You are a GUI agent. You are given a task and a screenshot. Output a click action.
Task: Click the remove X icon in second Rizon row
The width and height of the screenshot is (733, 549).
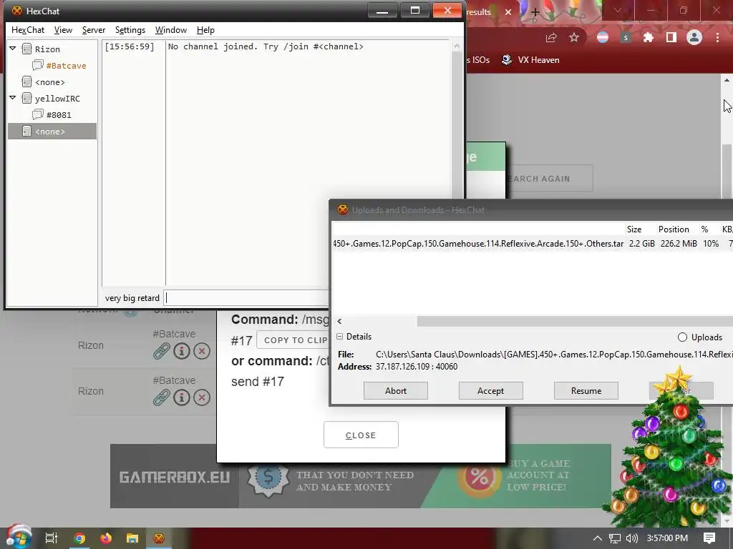coord(202,397)
